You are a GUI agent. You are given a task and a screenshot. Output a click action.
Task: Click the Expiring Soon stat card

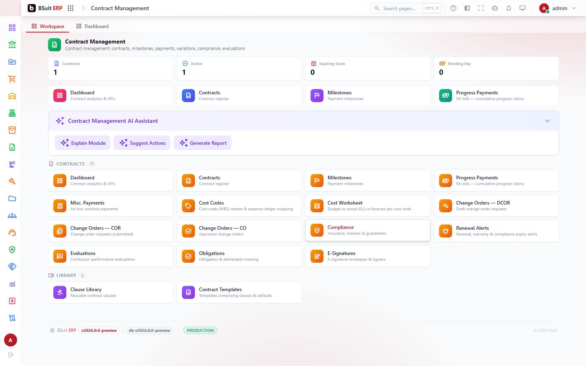[x=368, y=68]
